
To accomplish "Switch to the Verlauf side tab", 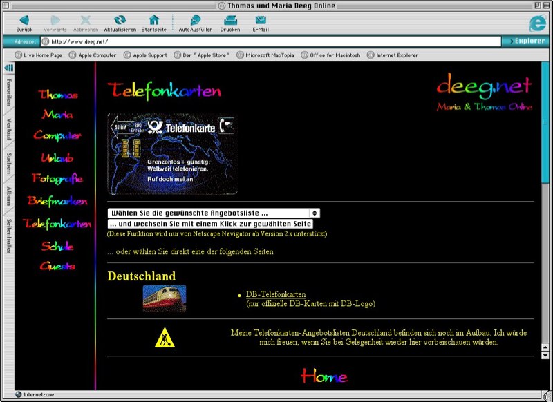I will pyautogui.click(x=8, y=129).
